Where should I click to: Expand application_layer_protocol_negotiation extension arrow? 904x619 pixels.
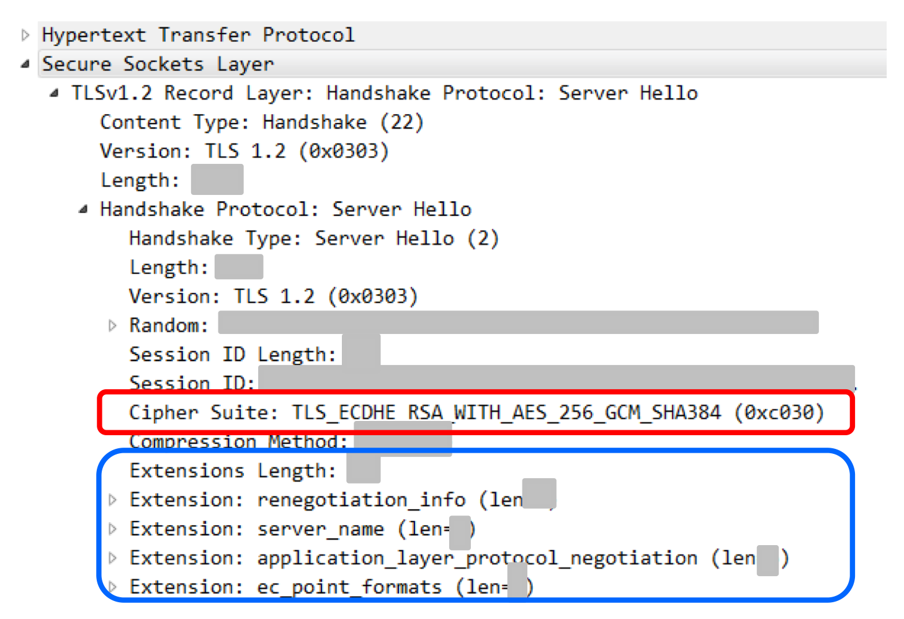coord(112,558)
